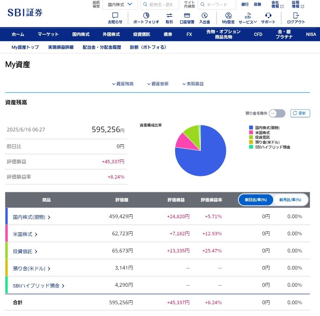The height and width of the screenshot is (316, 320).
Task: Open the 債券 navigation menu
Action: 168,34
